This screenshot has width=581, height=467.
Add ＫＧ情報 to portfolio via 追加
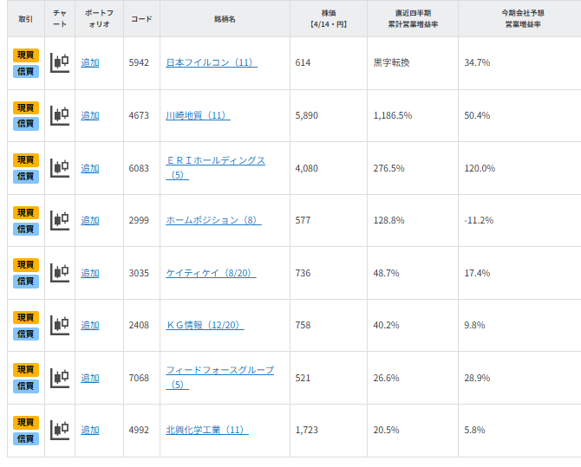click(90, 325)
